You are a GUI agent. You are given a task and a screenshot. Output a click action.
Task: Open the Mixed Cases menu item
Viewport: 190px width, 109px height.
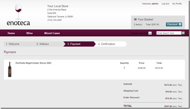click(52, 33)
